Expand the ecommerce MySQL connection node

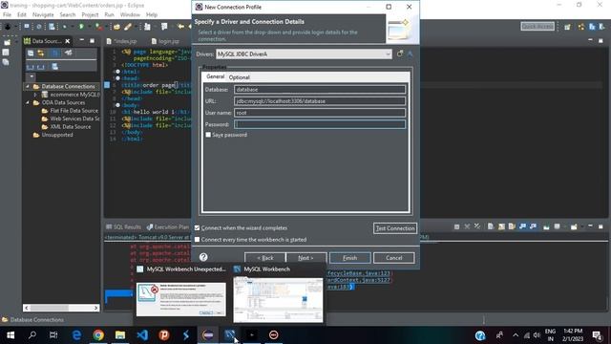[x=35, y=95]
